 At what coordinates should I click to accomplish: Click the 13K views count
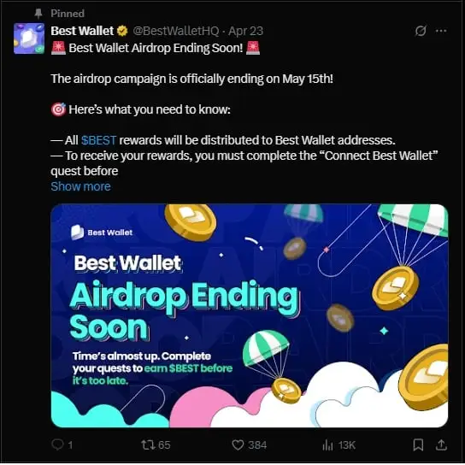tap(347, 445)
